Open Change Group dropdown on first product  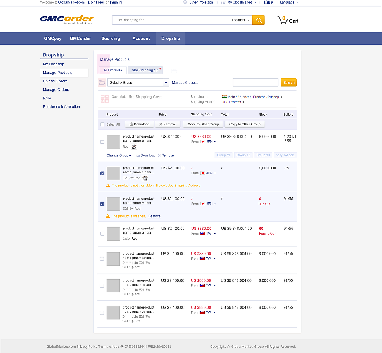click(119, 155)
